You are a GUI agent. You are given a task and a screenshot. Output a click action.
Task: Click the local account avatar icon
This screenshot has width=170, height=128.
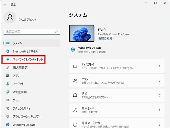(10, 18)
